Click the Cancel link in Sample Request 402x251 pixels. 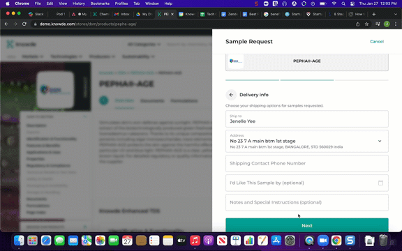[x=377, y=42]
